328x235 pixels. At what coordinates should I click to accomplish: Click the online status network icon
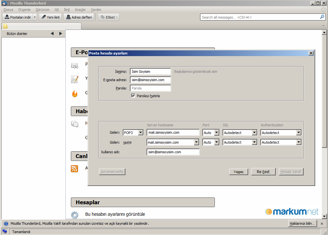(x=4, y=232)
